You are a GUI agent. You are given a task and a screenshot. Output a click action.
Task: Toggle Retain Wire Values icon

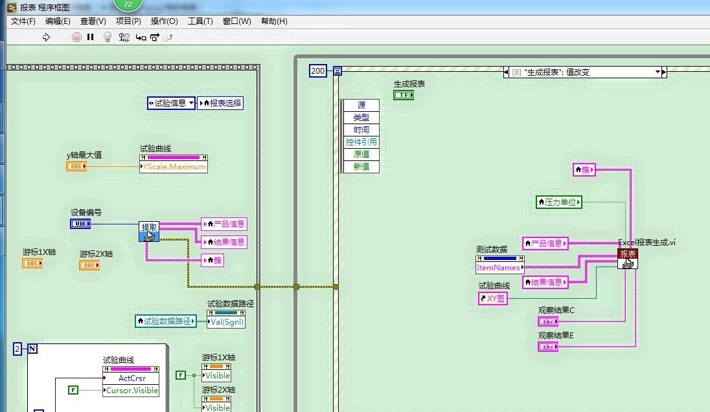pyautogui.click(x=124, y=37)
